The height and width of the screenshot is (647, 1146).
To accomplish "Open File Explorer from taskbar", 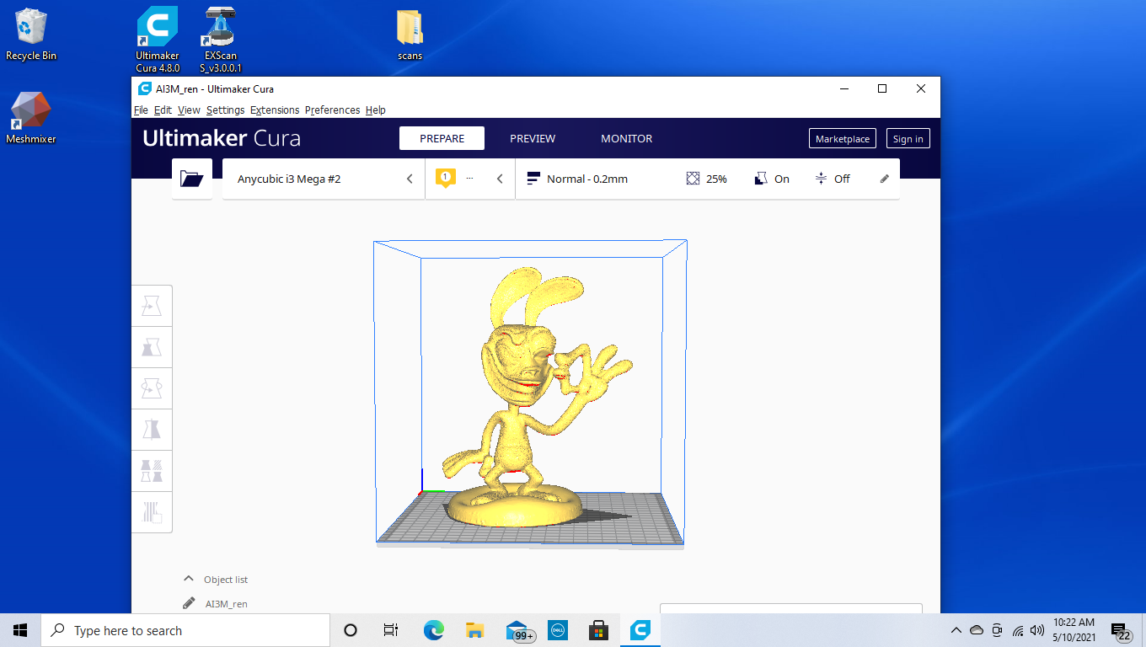I will point(475,630).
